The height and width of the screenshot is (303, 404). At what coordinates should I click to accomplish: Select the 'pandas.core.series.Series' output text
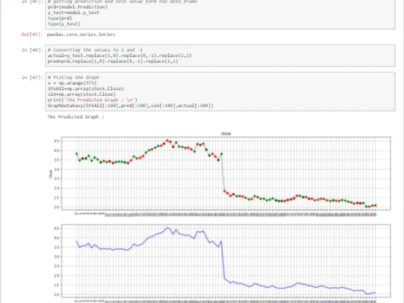tap(81, 34)
